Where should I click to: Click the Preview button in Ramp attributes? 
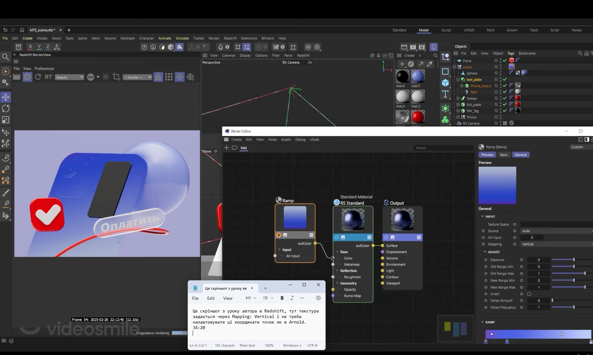pos(487,155)
